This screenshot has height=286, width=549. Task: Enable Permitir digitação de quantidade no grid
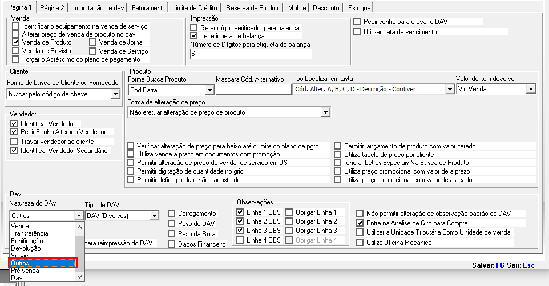pos(131,171)
